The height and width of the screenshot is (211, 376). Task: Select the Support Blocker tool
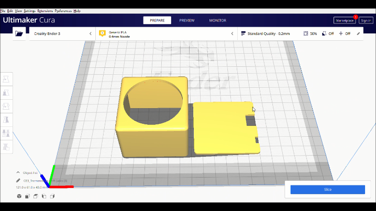click(x=6, y=146)
